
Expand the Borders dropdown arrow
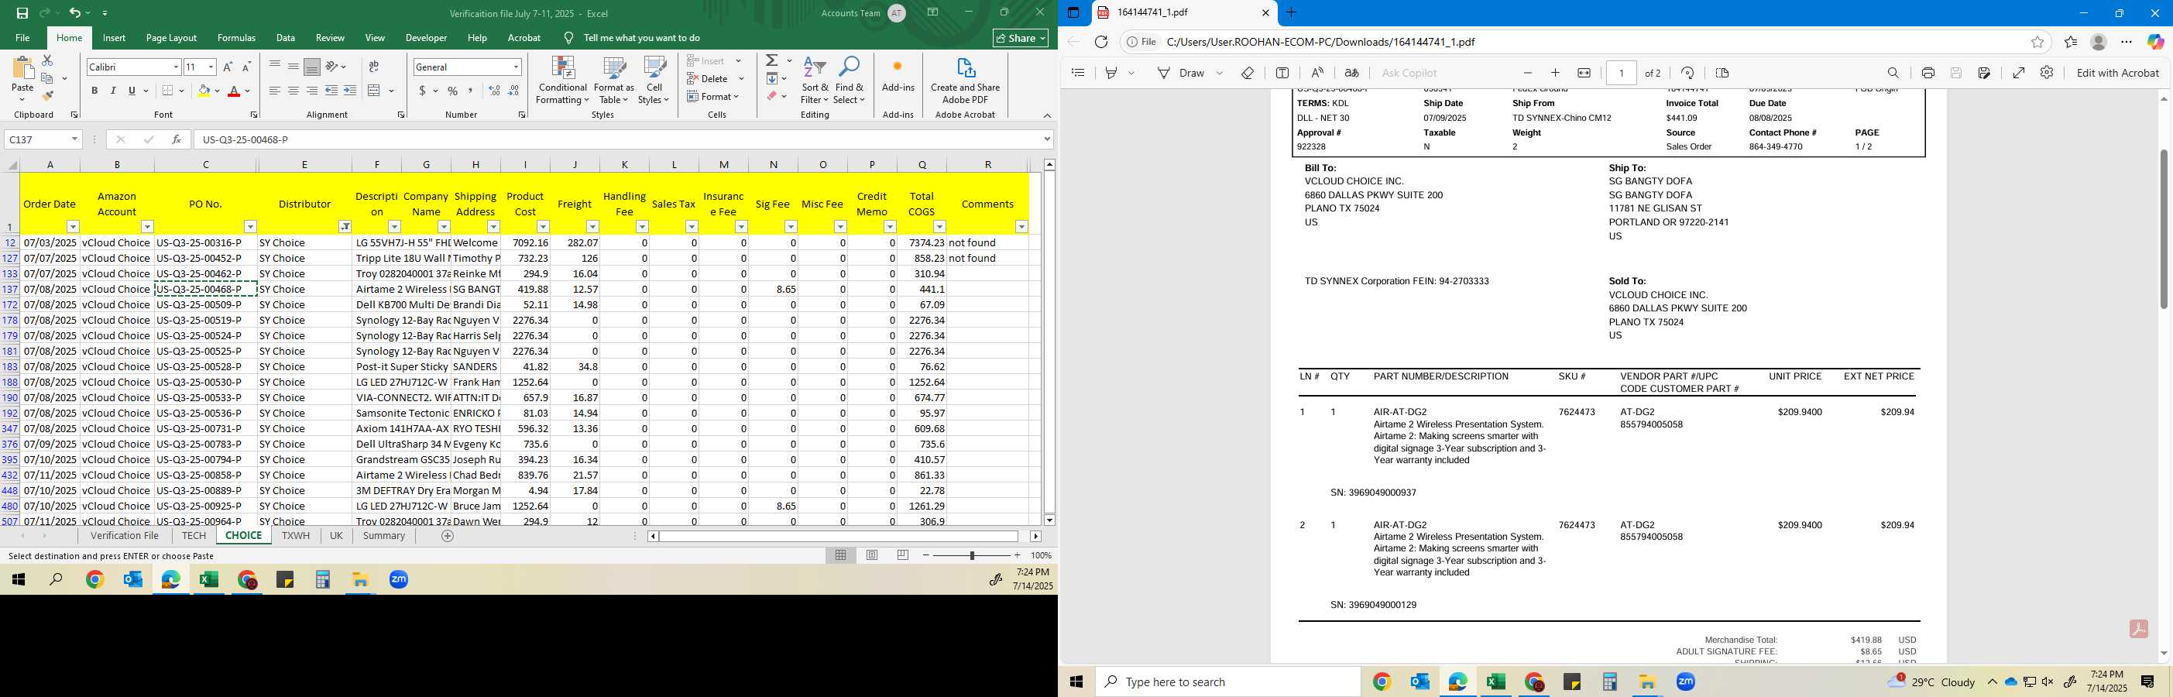tap(181, 91)
